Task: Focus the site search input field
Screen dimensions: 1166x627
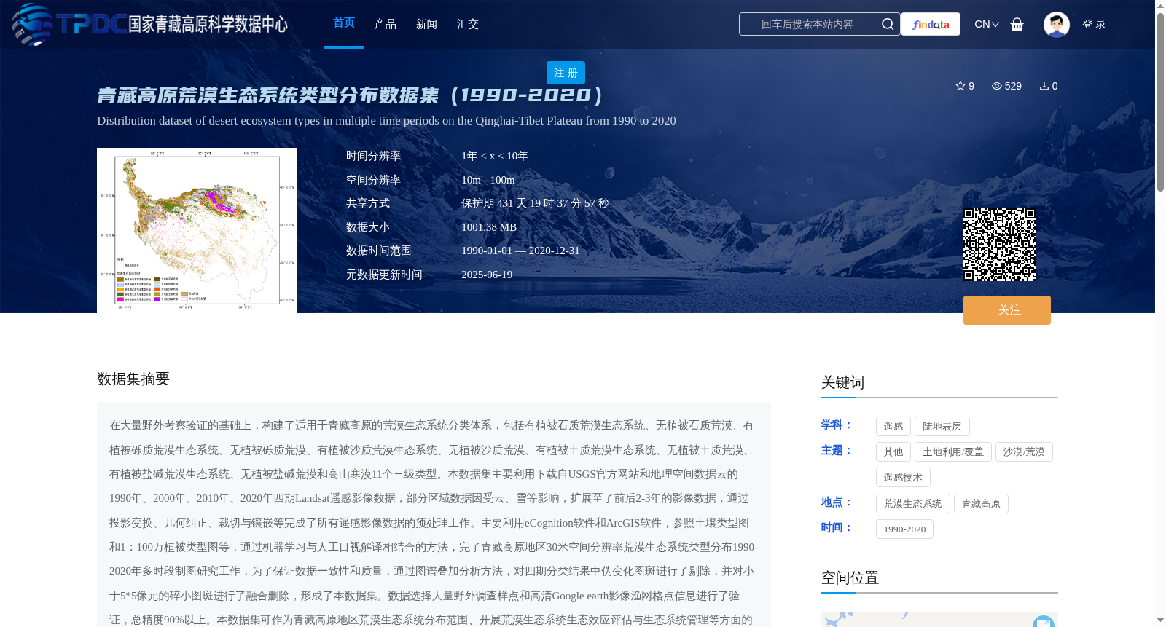Action: pos(809,24)
